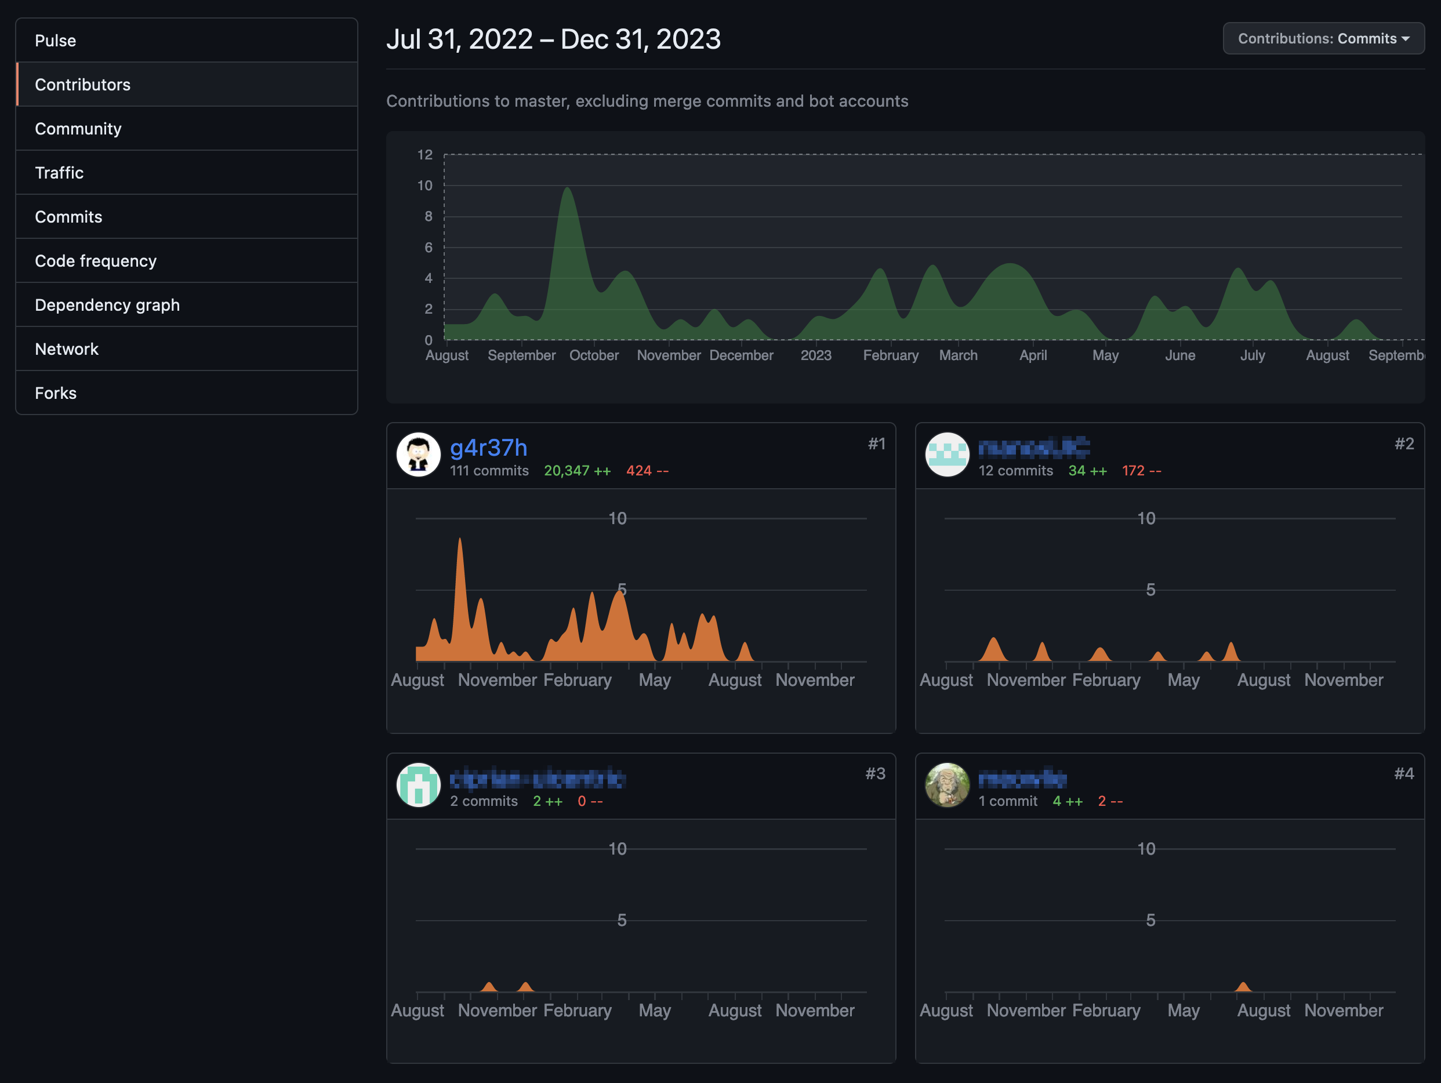
Task: Open the Traffic insights tab
Action: pos(59,173)
